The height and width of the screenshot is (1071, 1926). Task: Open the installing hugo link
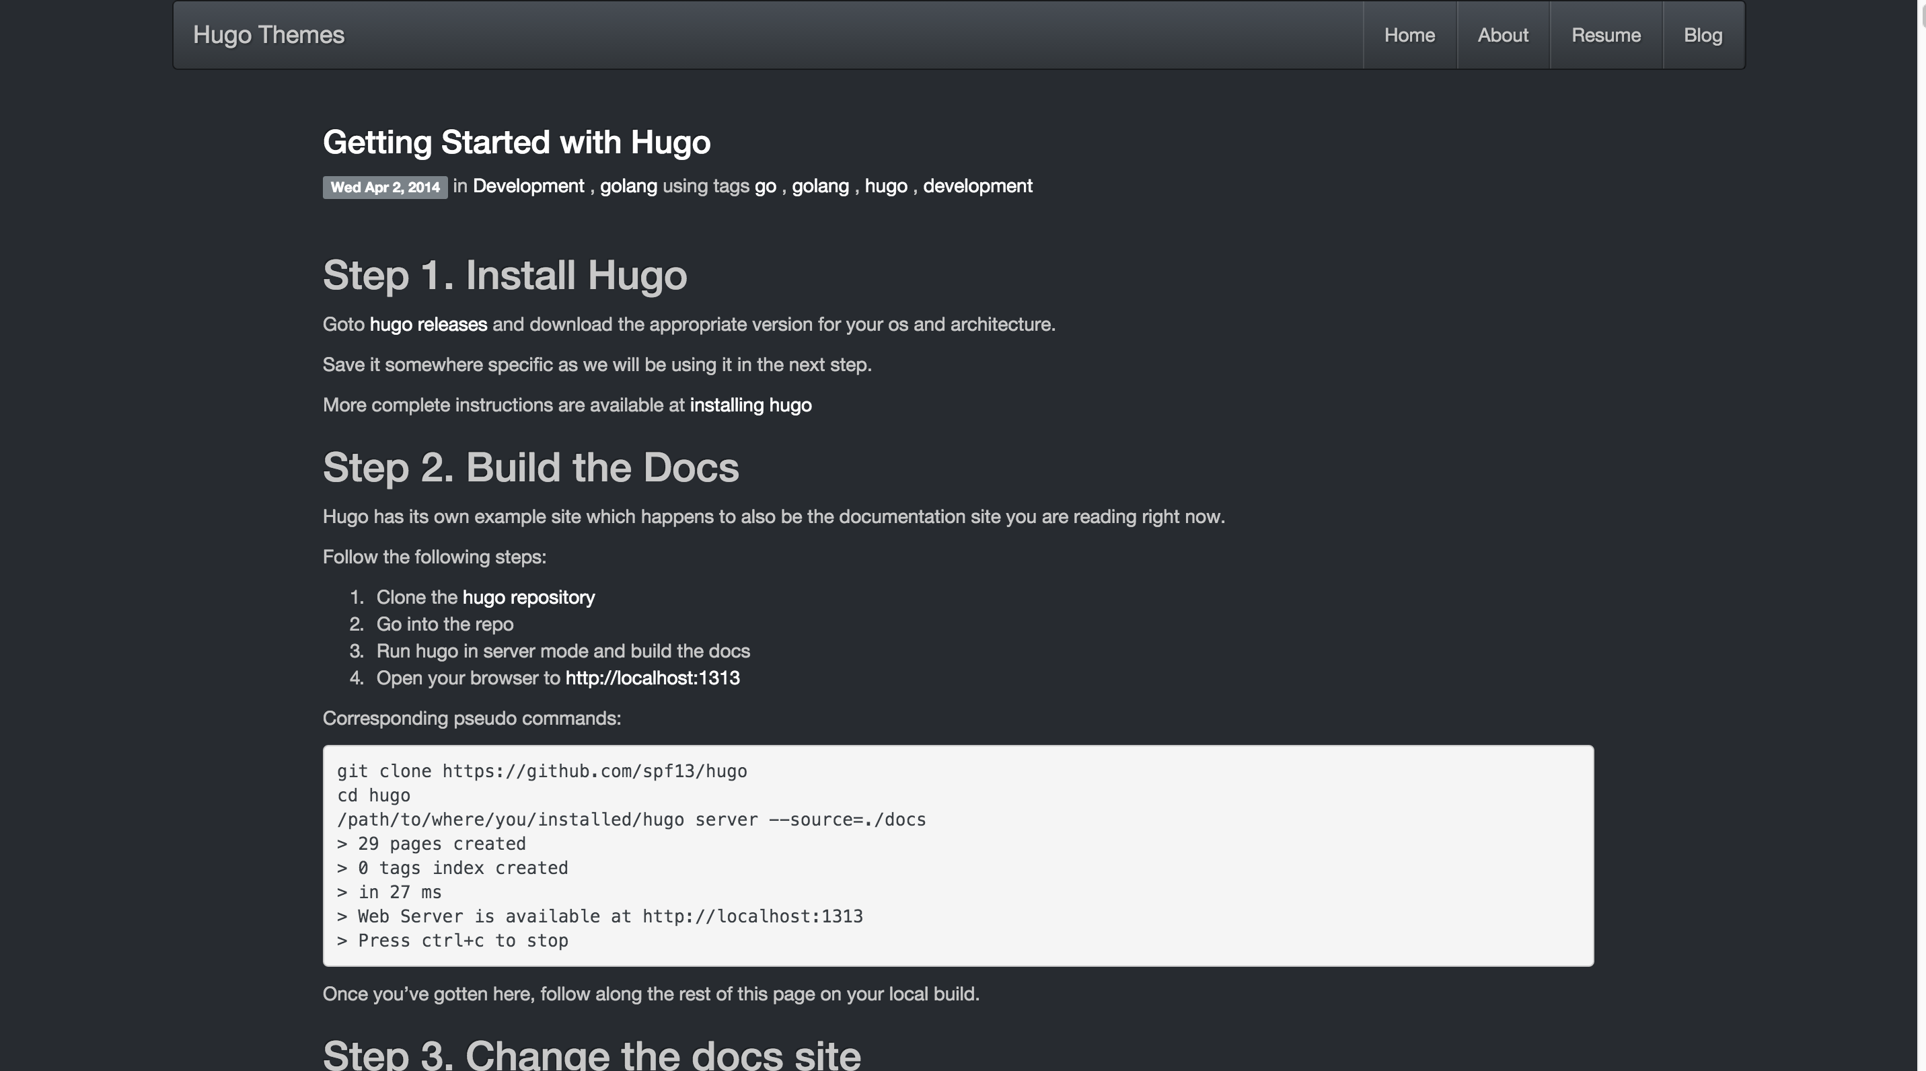[750, 405]
